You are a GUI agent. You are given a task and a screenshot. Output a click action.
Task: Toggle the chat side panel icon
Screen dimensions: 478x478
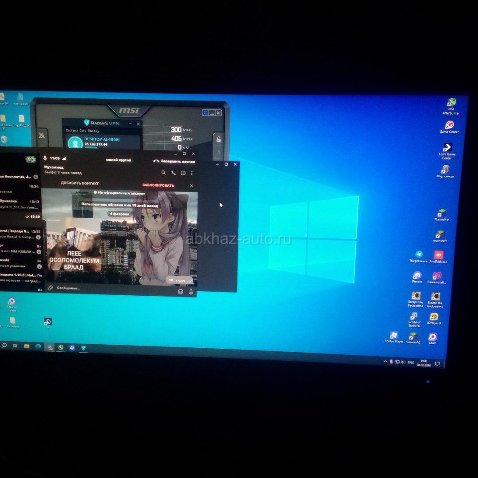(183, 173)
